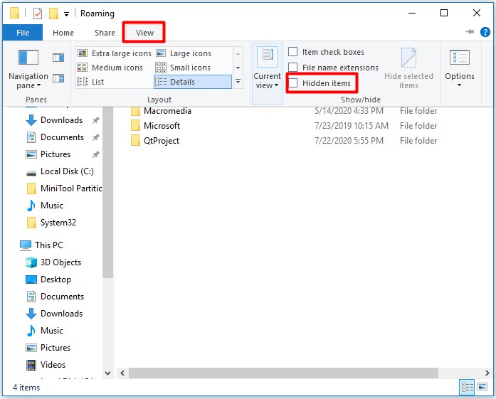Click Macromedia folder icon
Image resolution: width=496 pixels, height=399 pixels.
coord(135,111)
